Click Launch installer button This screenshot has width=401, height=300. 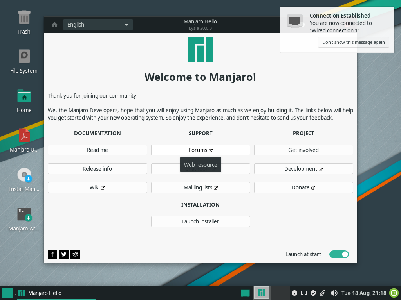point(200,221)
